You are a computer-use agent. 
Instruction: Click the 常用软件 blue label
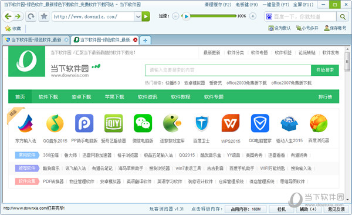pyautogui.click(x=27, y=155)
